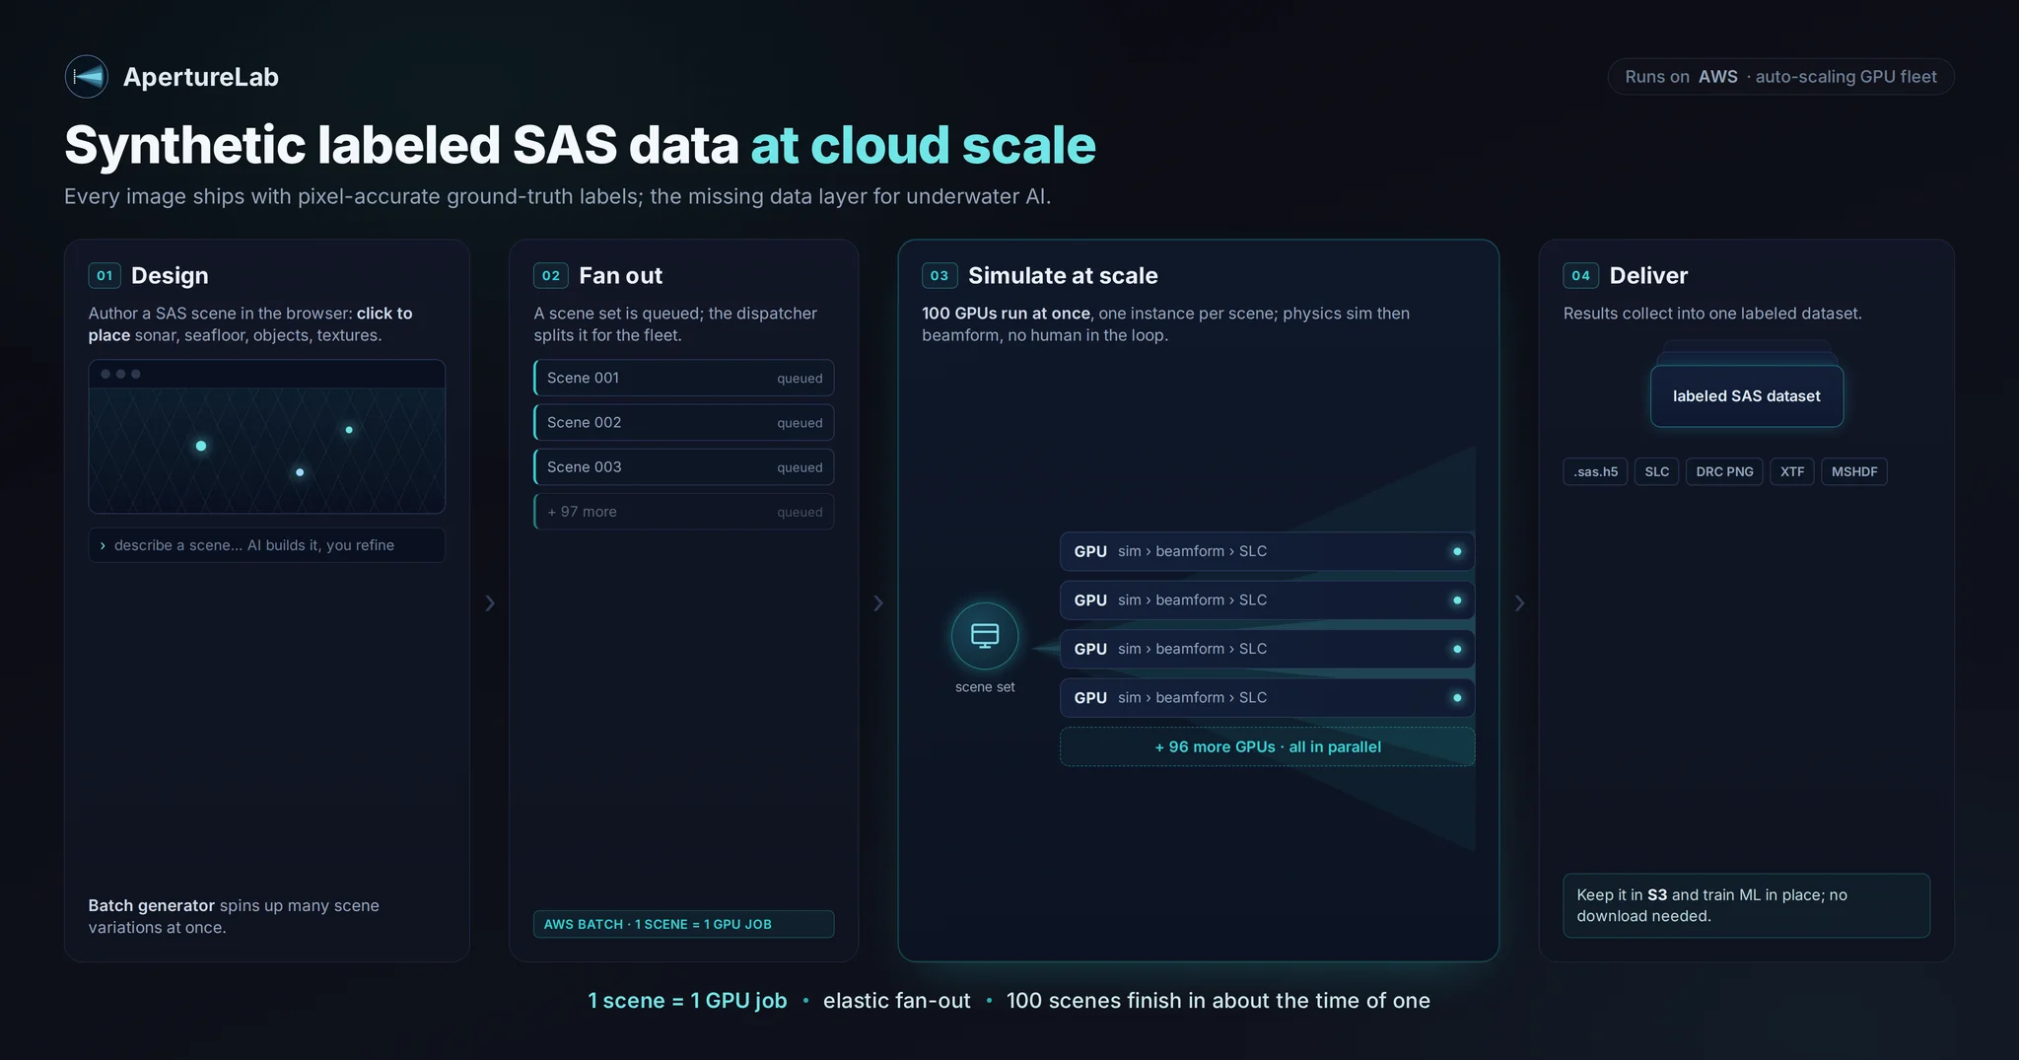Click the at cloud scale headline text

coord(924,145)
